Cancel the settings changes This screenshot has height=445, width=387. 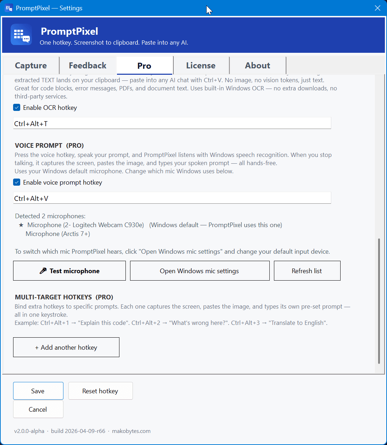[38, 409]
